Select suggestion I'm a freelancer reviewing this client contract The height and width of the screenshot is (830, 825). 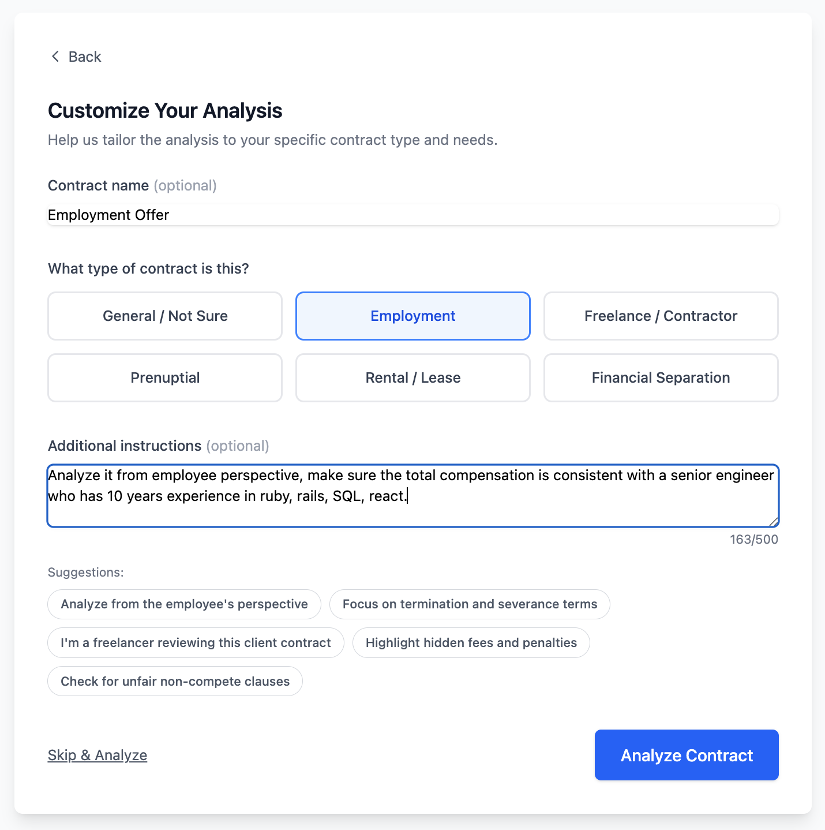(196, 642)
